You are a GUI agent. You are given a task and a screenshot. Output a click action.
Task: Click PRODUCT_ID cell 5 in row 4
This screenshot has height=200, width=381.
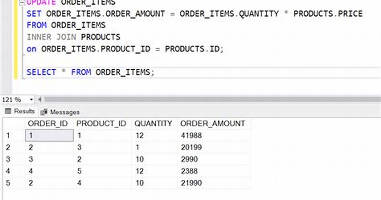coord(102,171)
